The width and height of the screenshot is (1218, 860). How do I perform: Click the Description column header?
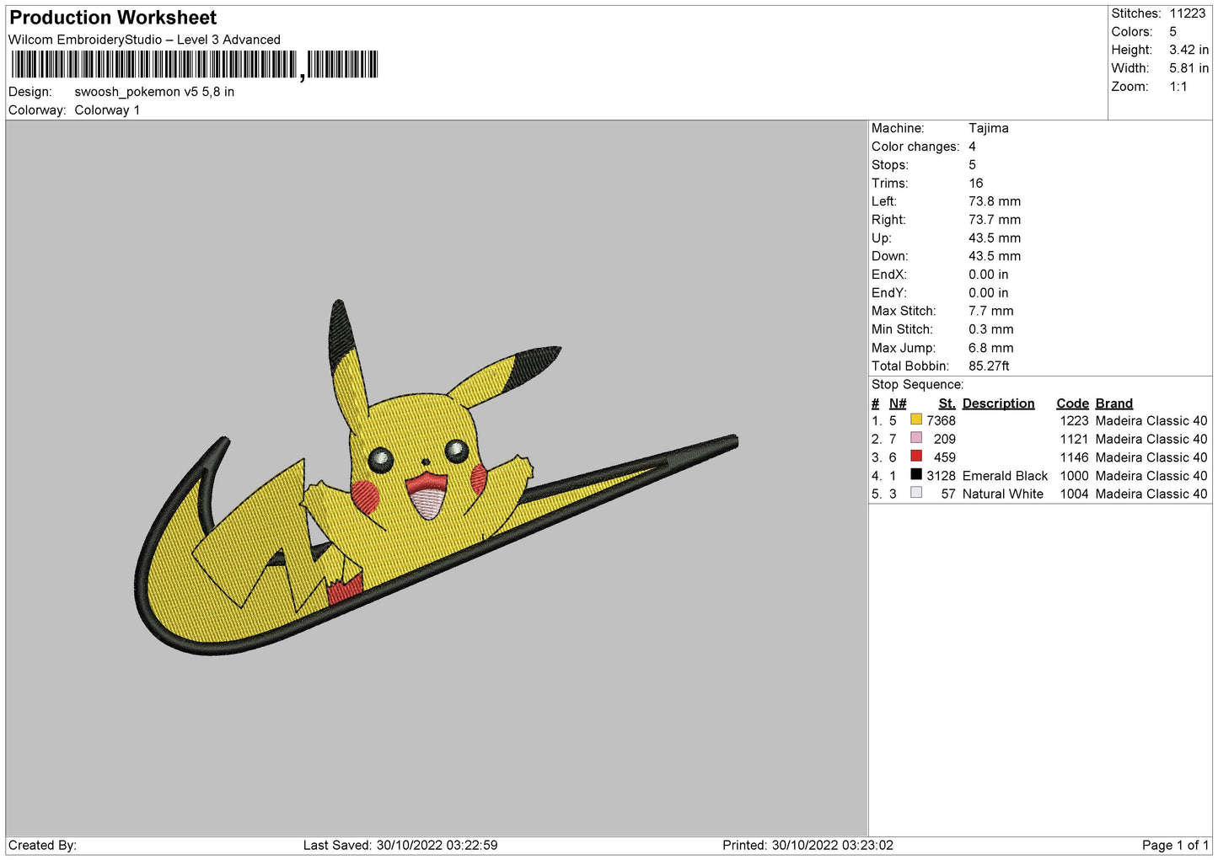coord(998,403)
